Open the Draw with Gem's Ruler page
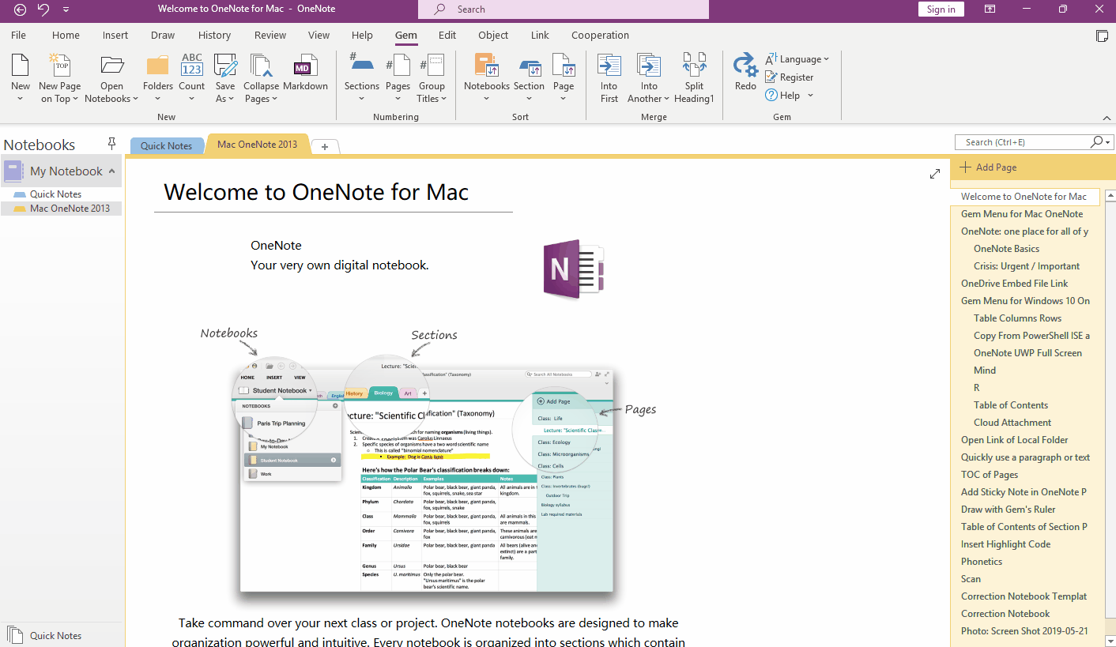This screenshot has height=647, width=1116. [1008, 510]
